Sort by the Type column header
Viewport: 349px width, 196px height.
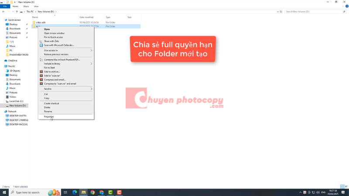(x=115, y=17)
